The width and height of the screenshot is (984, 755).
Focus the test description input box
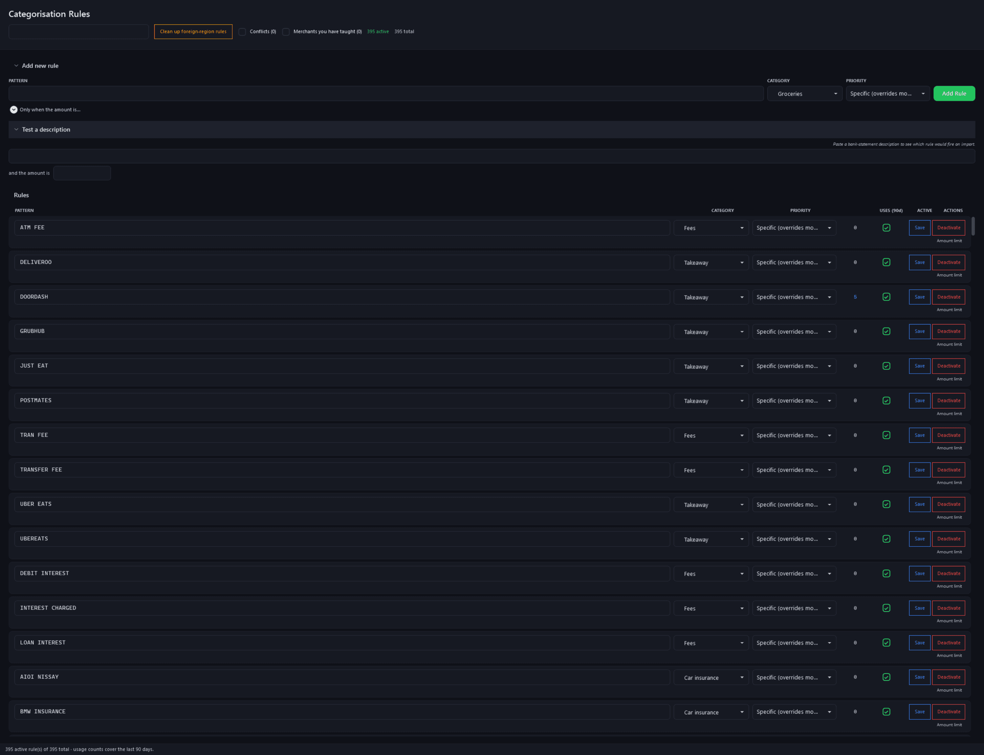click(492, 156)
